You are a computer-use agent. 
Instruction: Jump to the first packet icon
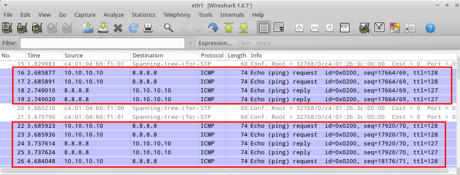point(229,28)
